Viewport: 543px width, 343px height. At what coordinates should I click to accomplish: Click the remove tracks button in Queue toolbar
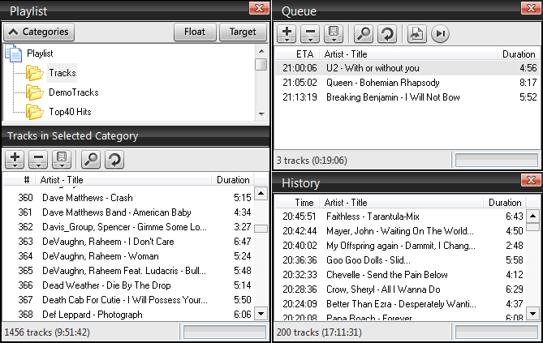(x=309, y=33)
